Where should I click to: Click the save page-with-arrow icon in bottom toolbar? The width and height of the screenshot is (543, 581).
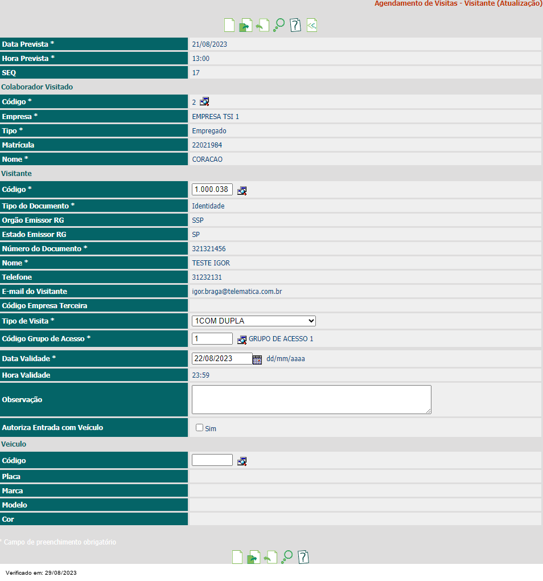tap(254, 557)
